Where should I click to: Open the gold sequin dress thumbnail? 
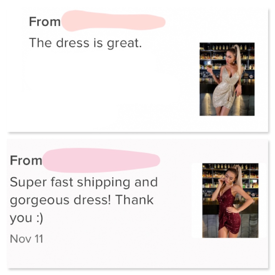click(227, 79)
